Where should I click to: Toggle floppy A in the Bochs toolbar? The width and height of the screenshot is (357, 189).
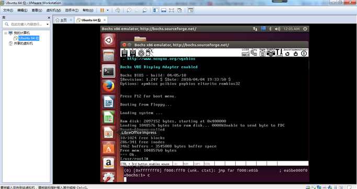pos(124,53)
